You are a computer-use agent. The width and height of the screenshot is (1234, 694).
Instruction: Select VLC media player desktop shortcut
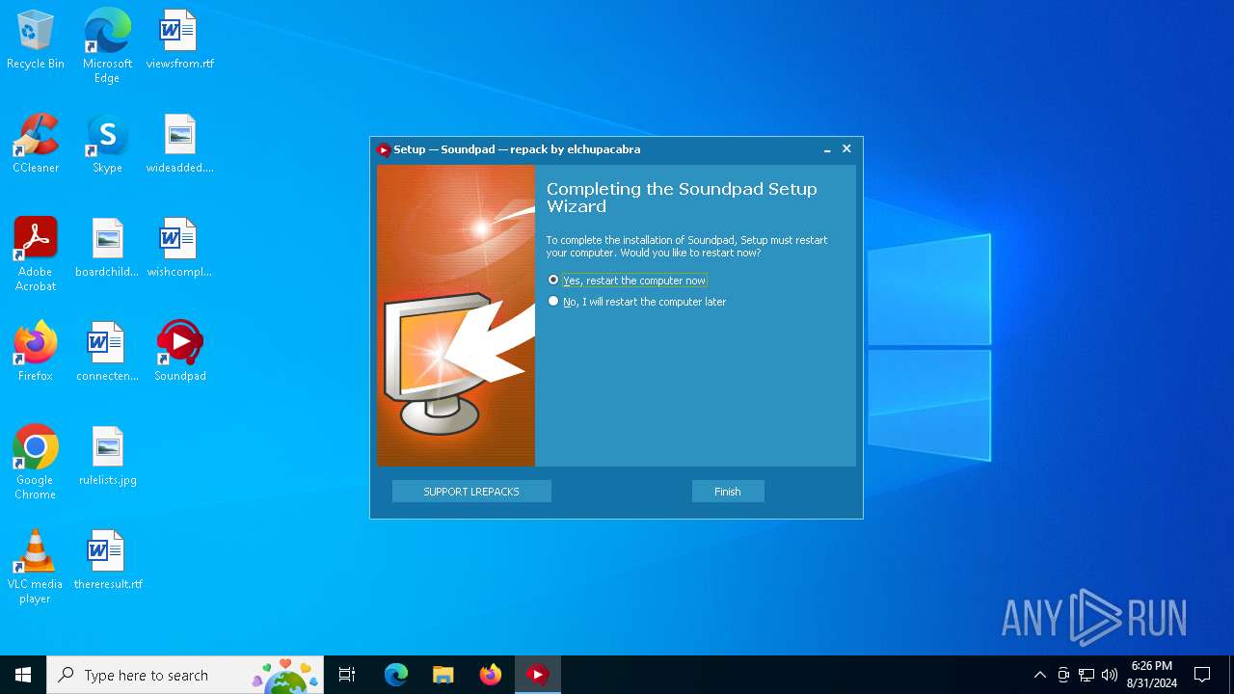pyautogui.click(x=36, y=567)
